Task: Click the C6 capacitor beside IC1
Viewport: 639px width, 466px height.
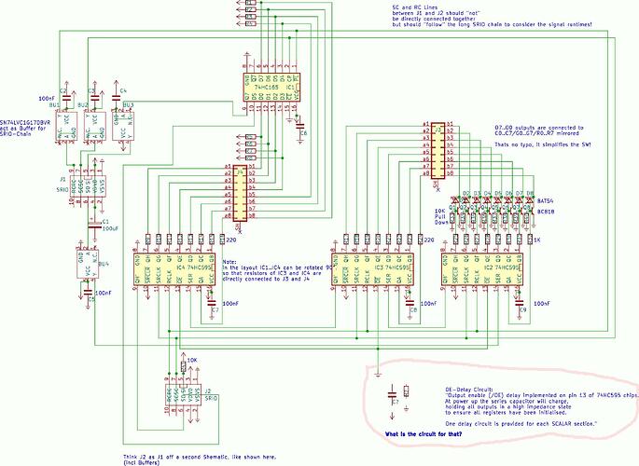Action: pos(299,130)
